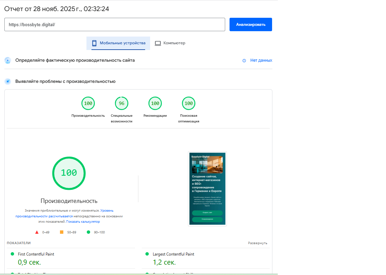Select the Производительность 100 score gauge
Screen dimensions: 386x275
pos(88,103)
